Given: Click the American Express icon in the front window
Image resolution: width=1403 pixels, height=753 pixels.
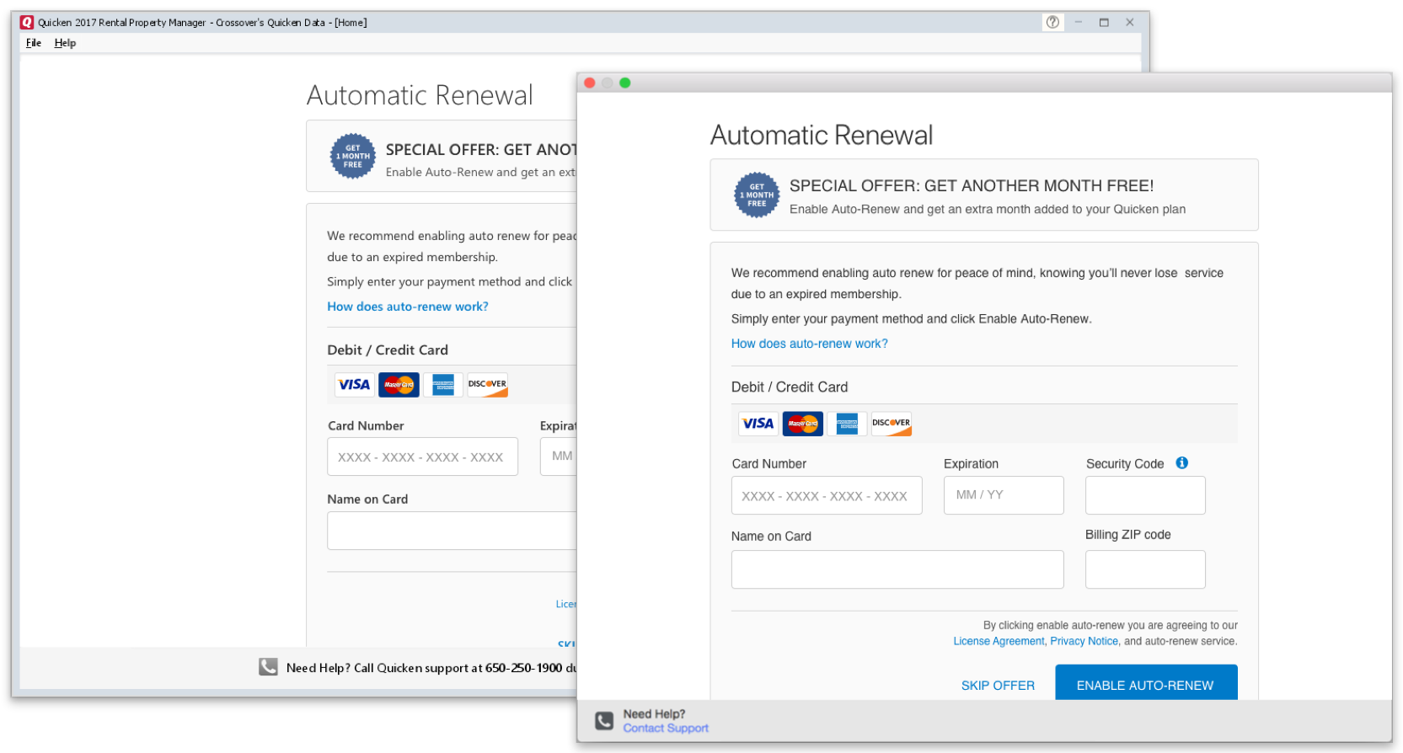Looking at the screenshot, I should [847, 424].
